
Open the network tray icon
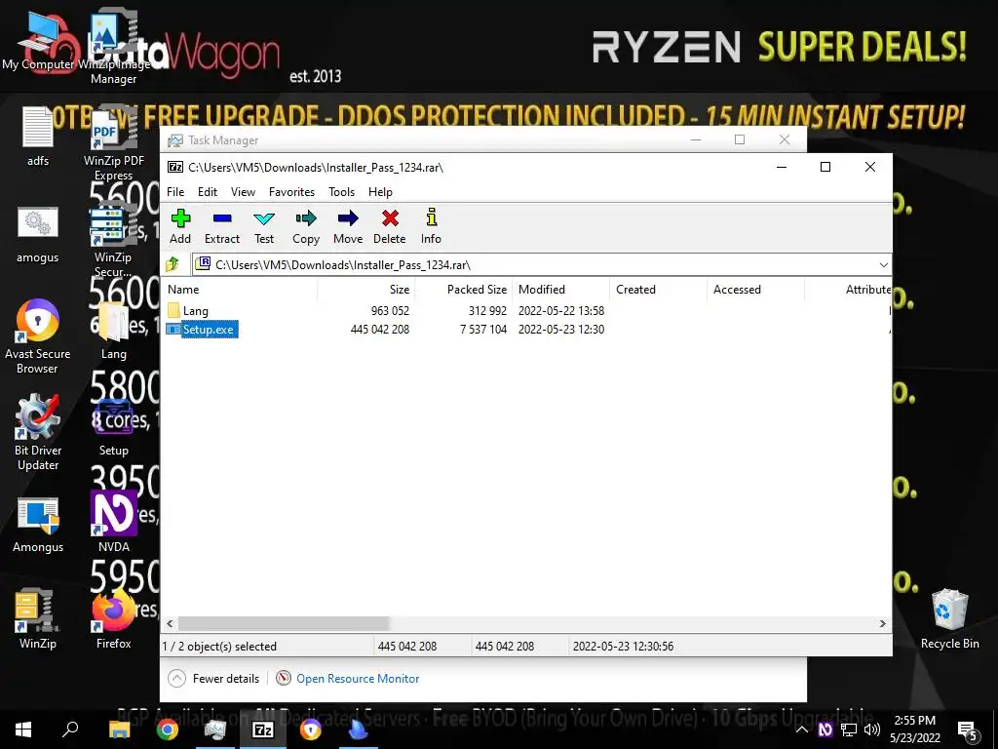849,729
